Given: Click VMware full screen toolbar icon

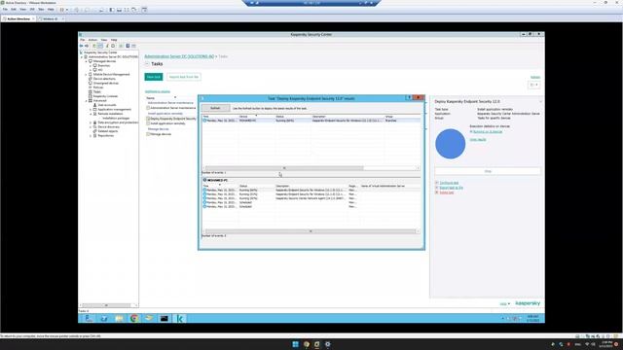Looking at the screenshot, I should [127, 10].
